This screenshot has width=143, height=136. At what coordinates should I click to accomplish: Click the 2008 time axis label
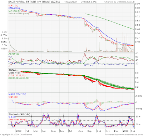pyautogui.click(x=19, y=131)
